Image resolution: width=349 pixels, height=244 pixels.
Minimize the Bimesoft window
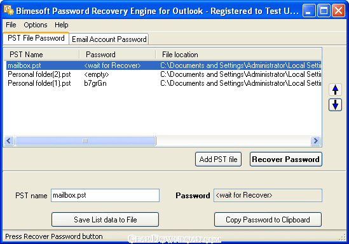(309, 10)
